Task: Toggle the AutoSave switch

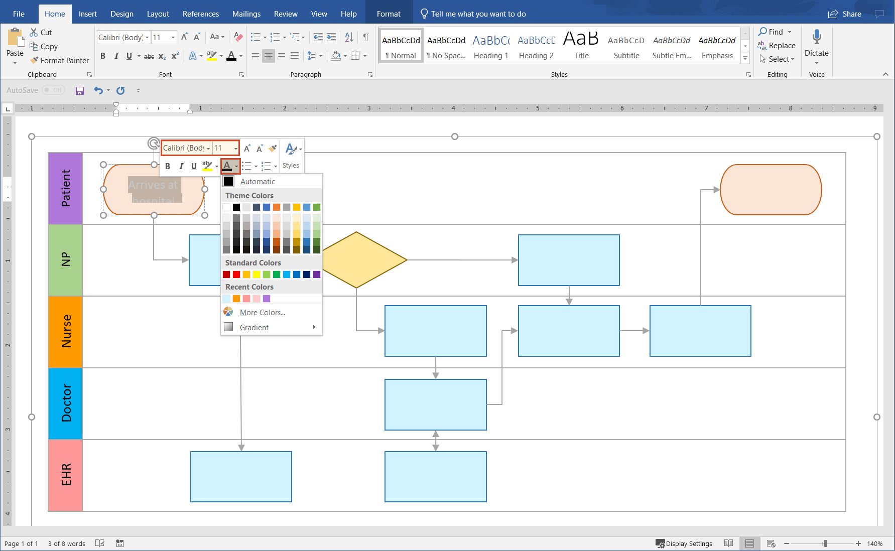Action: [x=54, y=90]
